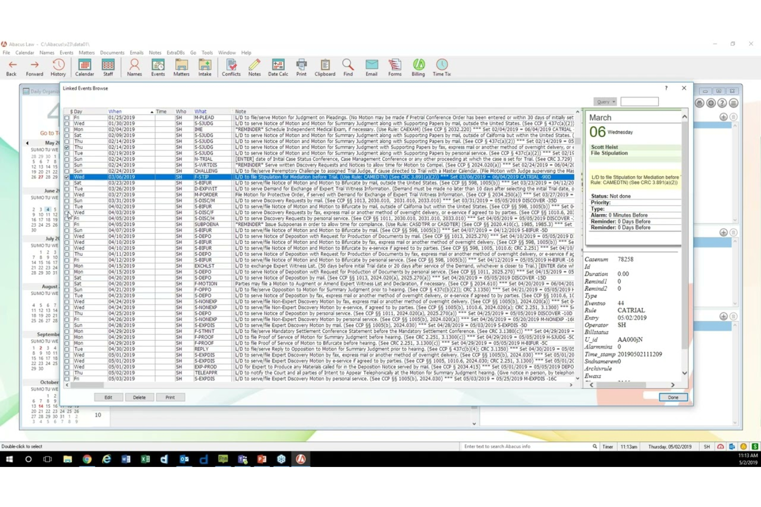Viewport: 761px width, 507px height.
Task: Uncheck the 03/06/2019 F-STIP row checkbox
Action: point(67,177)
